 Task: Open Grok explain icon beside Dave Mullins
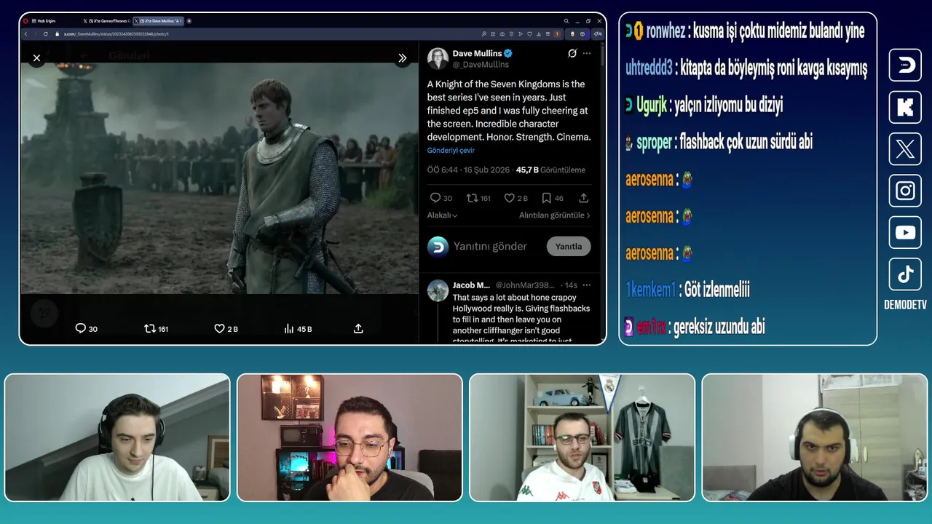(572, 53)
